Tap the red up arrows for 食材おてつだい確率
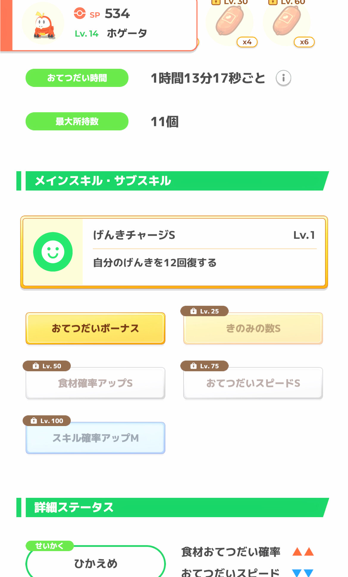 pyautogui.click(x=303, y=552)
